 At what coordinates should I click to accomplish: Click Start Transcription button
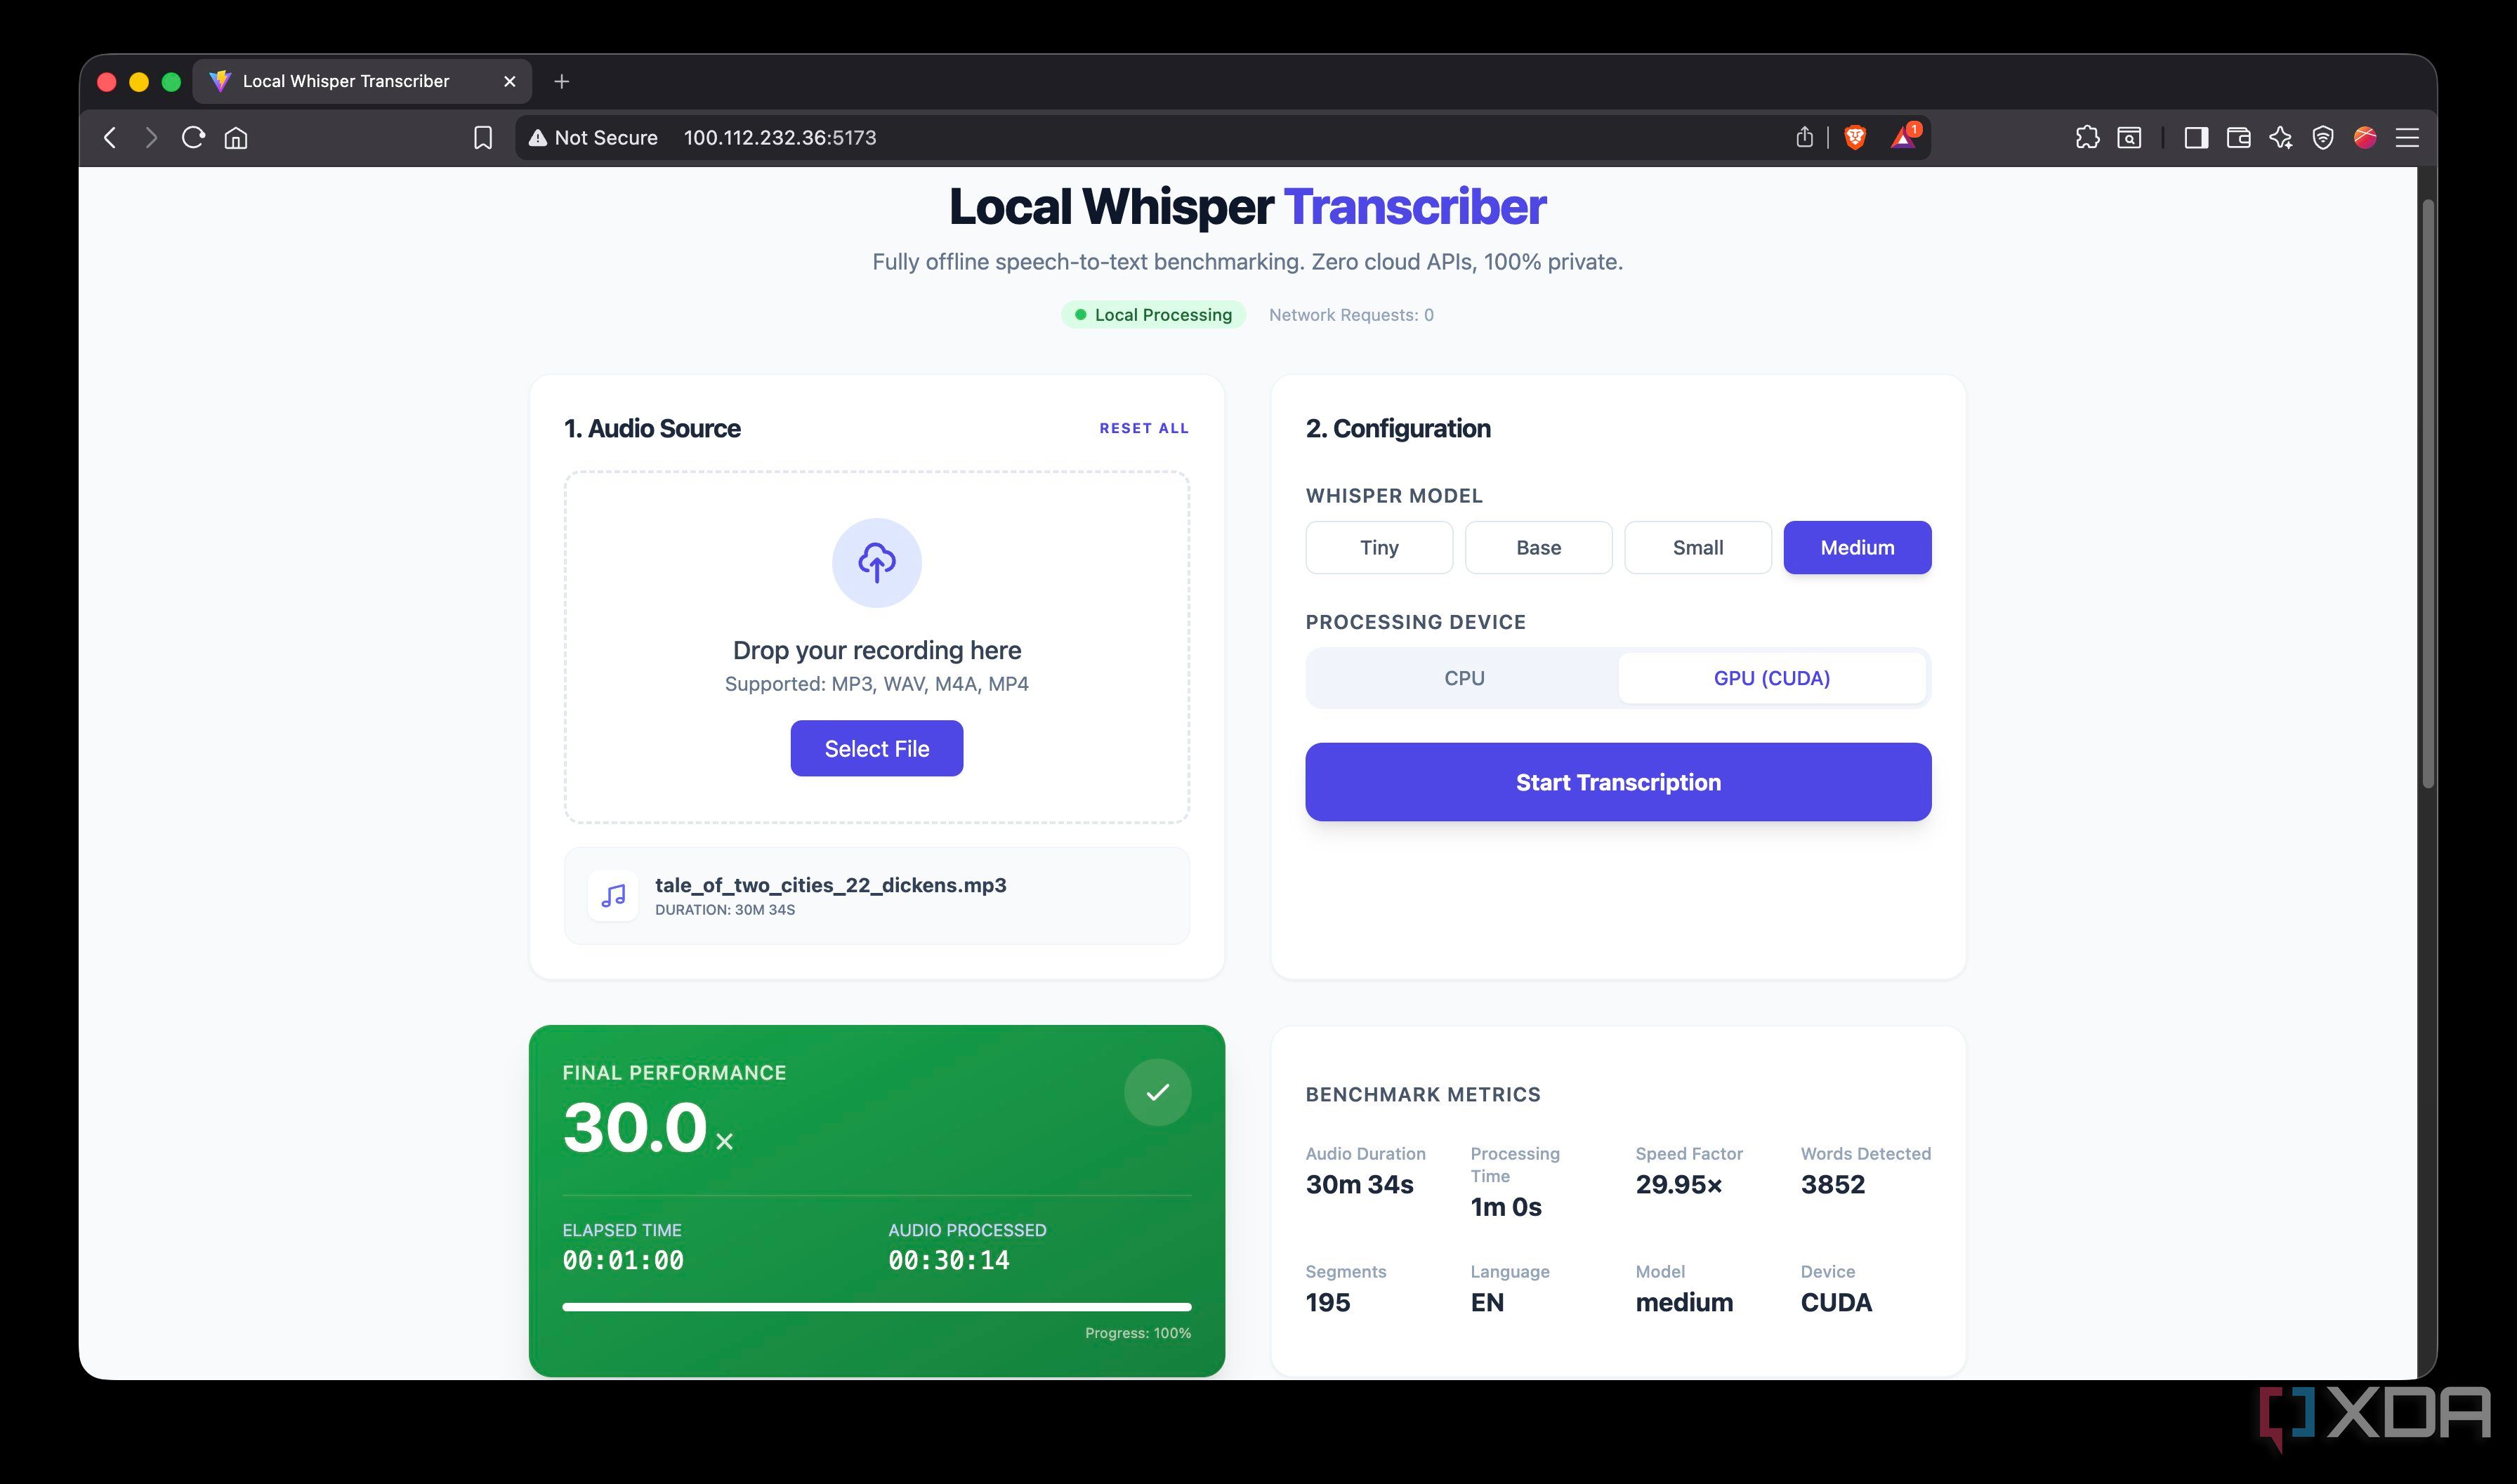(1617, 782)
